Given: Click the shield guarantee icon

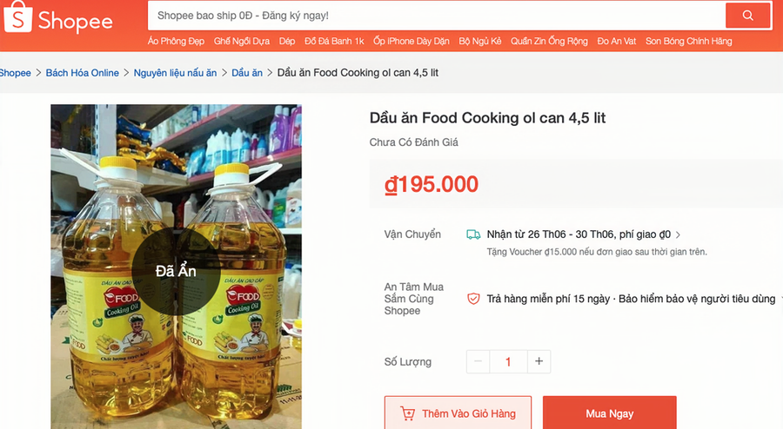Looking at the screenshot, I should click(x=473, y=299).
